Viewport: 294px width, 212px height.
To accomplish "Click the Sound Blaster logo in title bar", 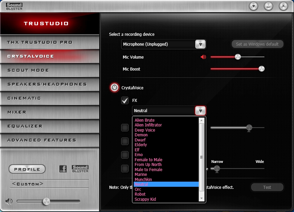I will click(x=14, y=6).
